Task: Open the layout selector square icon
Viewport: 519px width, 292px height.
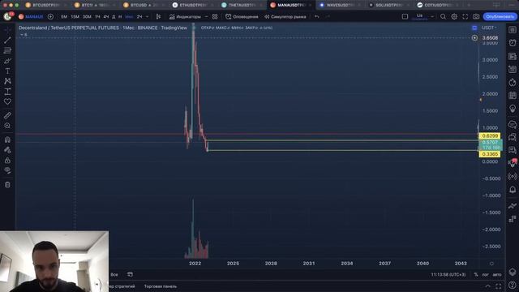Action: [x=405, y=16]
